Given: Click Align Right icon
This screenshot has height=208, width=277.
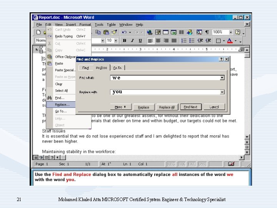Looking at the screenshot, I should click(x=166, y=41).
